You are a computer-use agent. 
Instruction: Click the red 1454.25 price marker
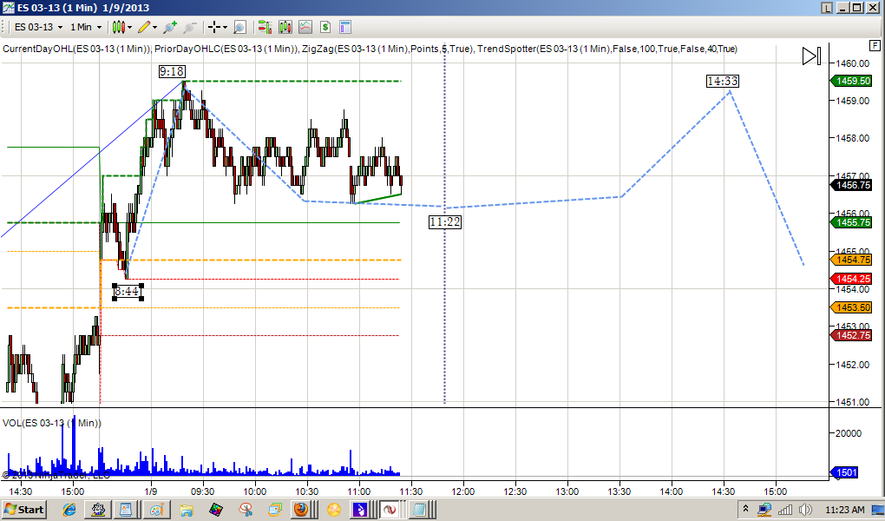[851, 279]
